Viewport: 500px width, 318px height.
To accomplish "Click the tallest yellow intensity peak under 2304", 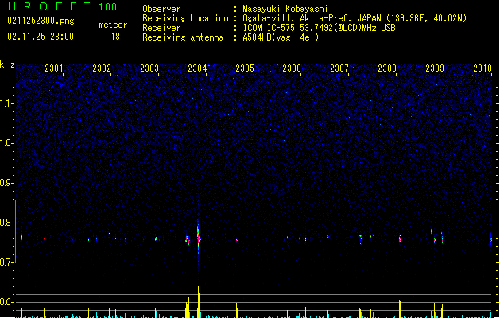I will pyautogui.click(x=199, y=301).
